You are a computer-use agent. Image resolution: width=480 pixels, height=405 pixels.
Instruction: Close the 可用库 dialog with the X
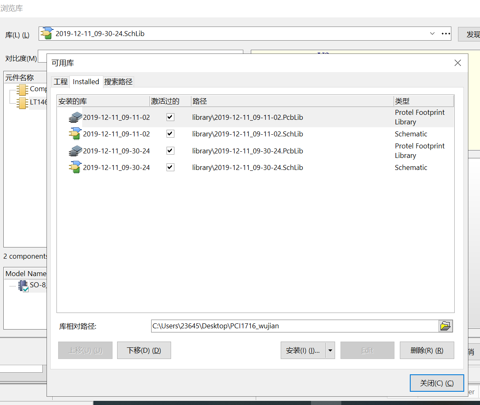(458, 63)
